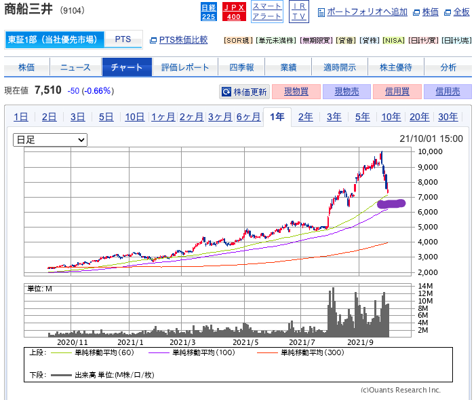
Task: Add stock via ポートフォリオへ追加 link
Action: 367,12
